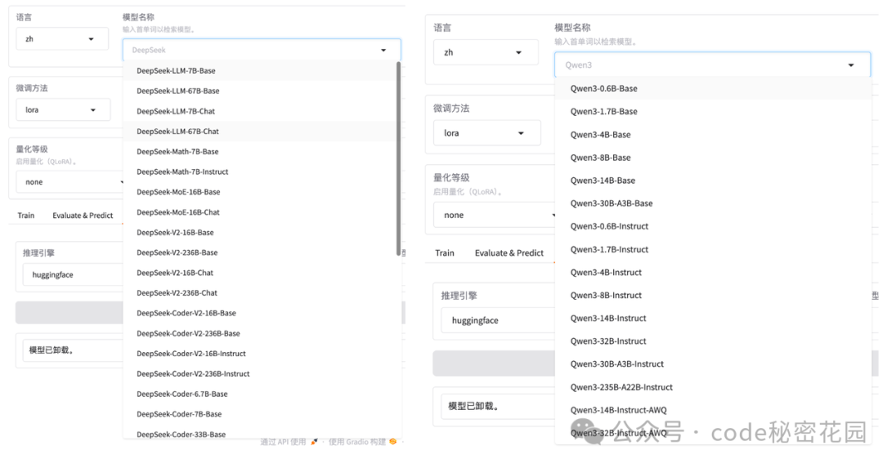Pick Qwen3-32B-Instruct model
896x468 pixels.
pyautogui.click(x=713, y=340)
